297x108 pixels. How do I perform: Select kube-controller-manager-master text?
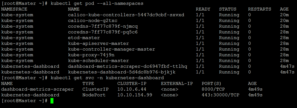click(x=111, y=49)
